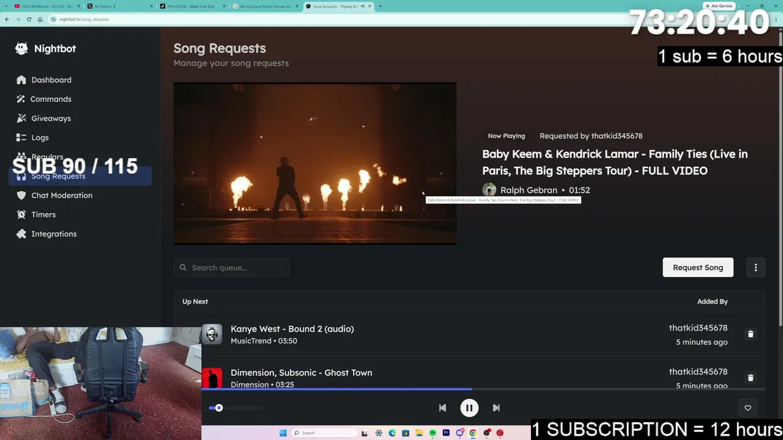Viewport: 783px width, 440px height.
Task: Click the browser home button
Action: (40, 20)
